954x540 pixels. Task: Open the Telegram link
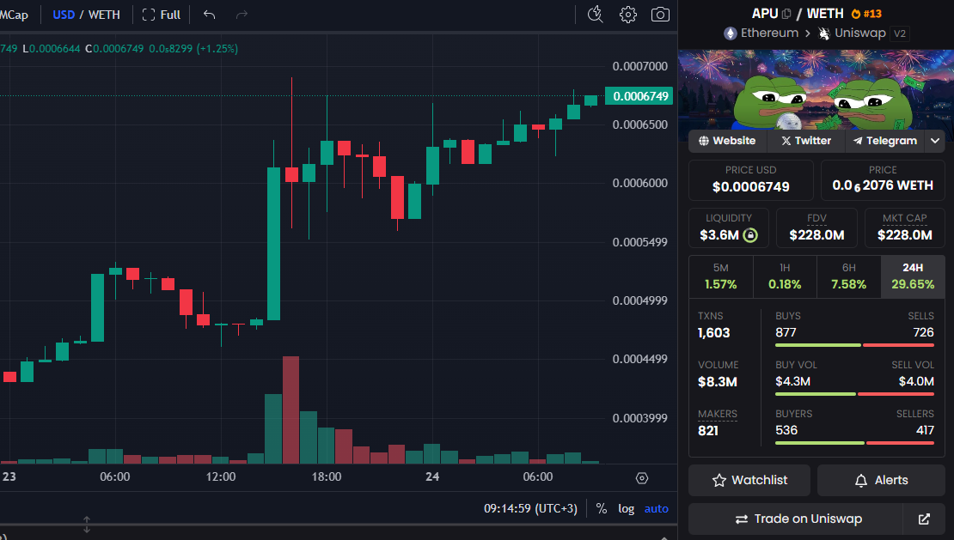(884, 141)
